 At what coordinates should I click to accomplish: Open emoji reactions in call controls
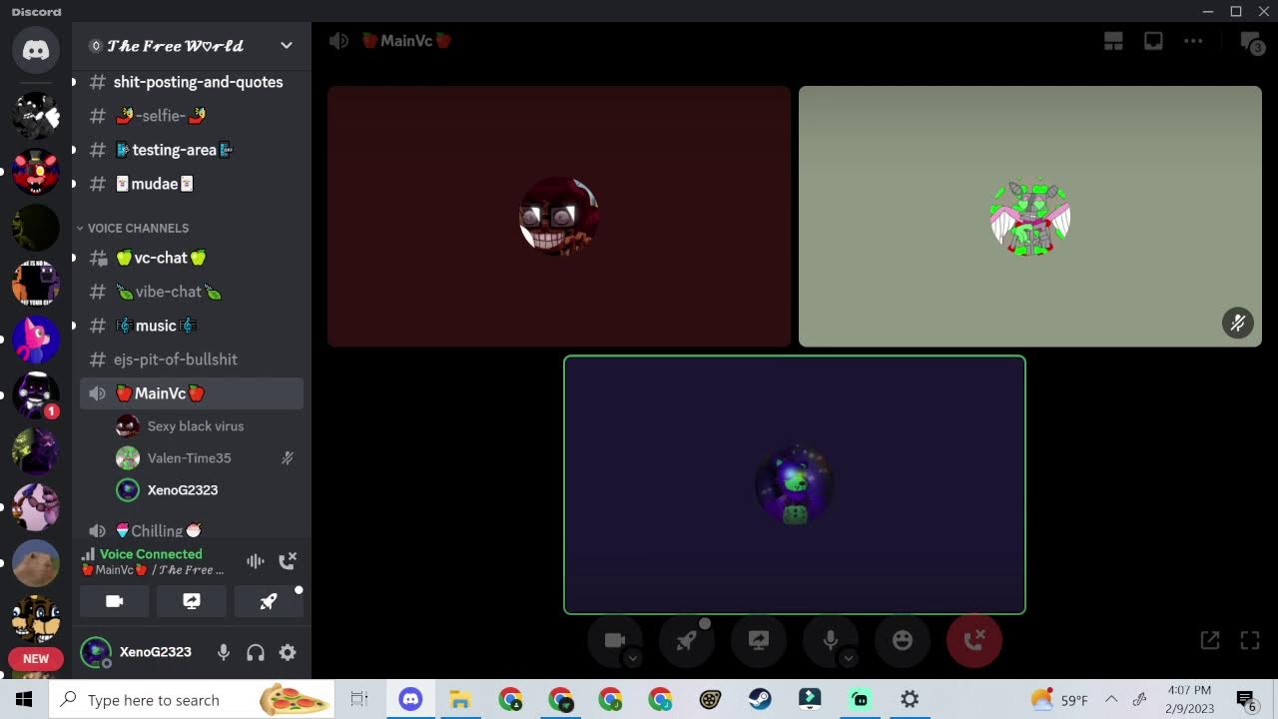(x=903, y=640)
